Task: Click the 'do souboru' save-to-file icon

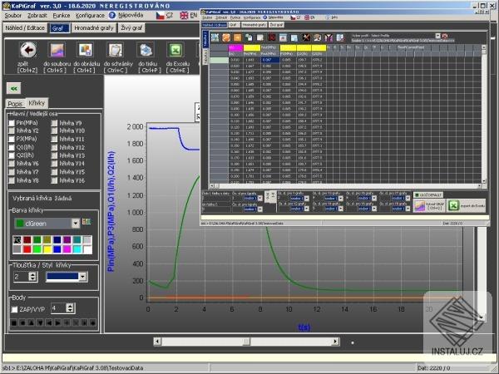Action: (57, 50)
